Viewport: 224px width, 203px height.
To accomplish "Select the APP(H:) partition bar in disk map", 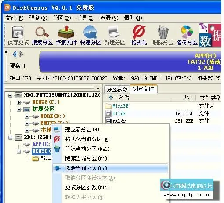I will point(130,62).
